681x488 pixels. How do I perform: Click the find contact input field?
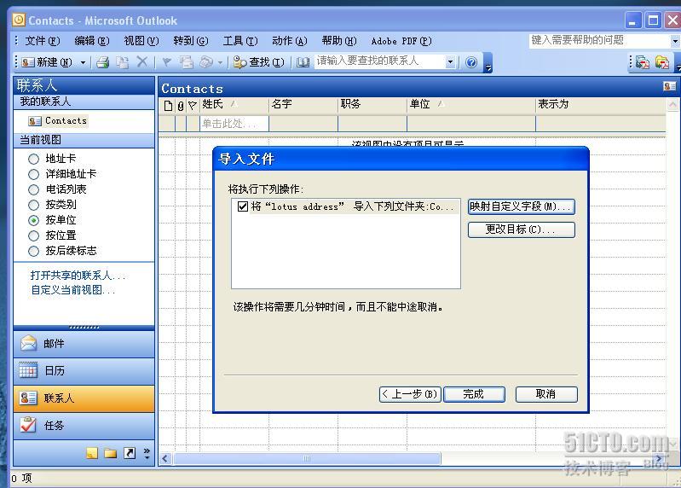point(380,61)
